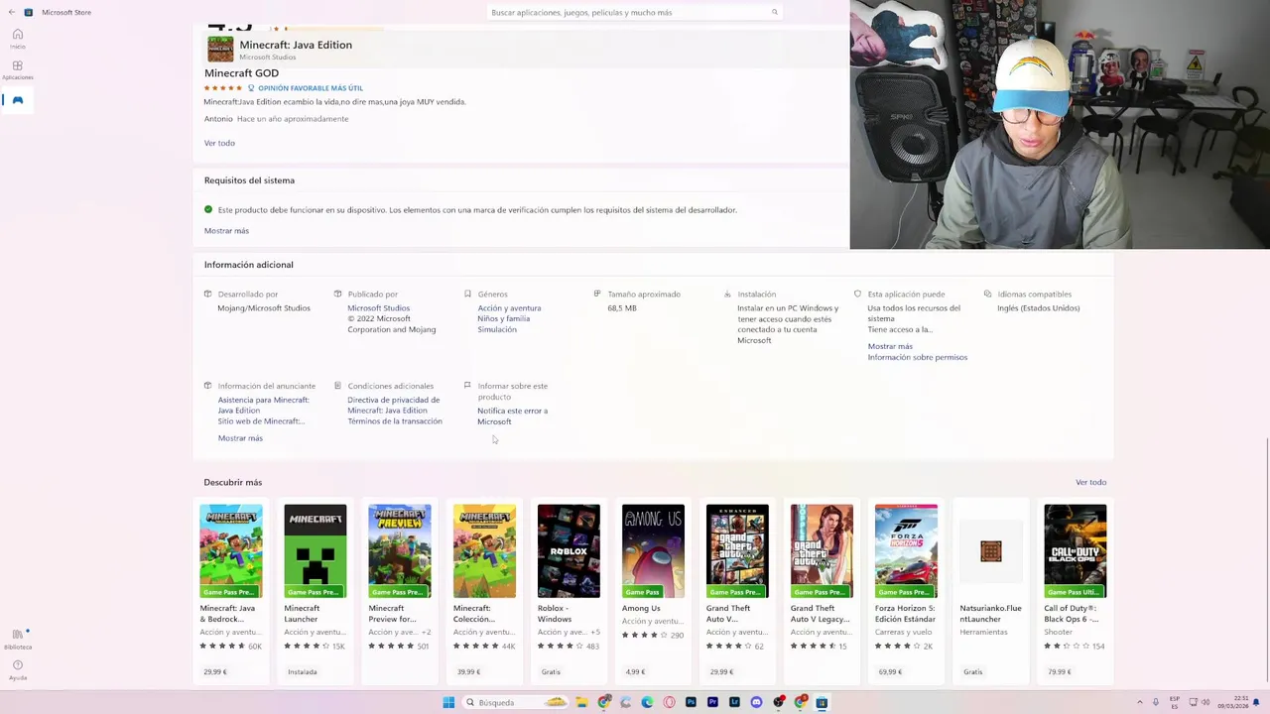This screenshot has width=1270, height=714.
Task: Open Mojang/Microsoft Studios developer link
Action: click(264, 307)
